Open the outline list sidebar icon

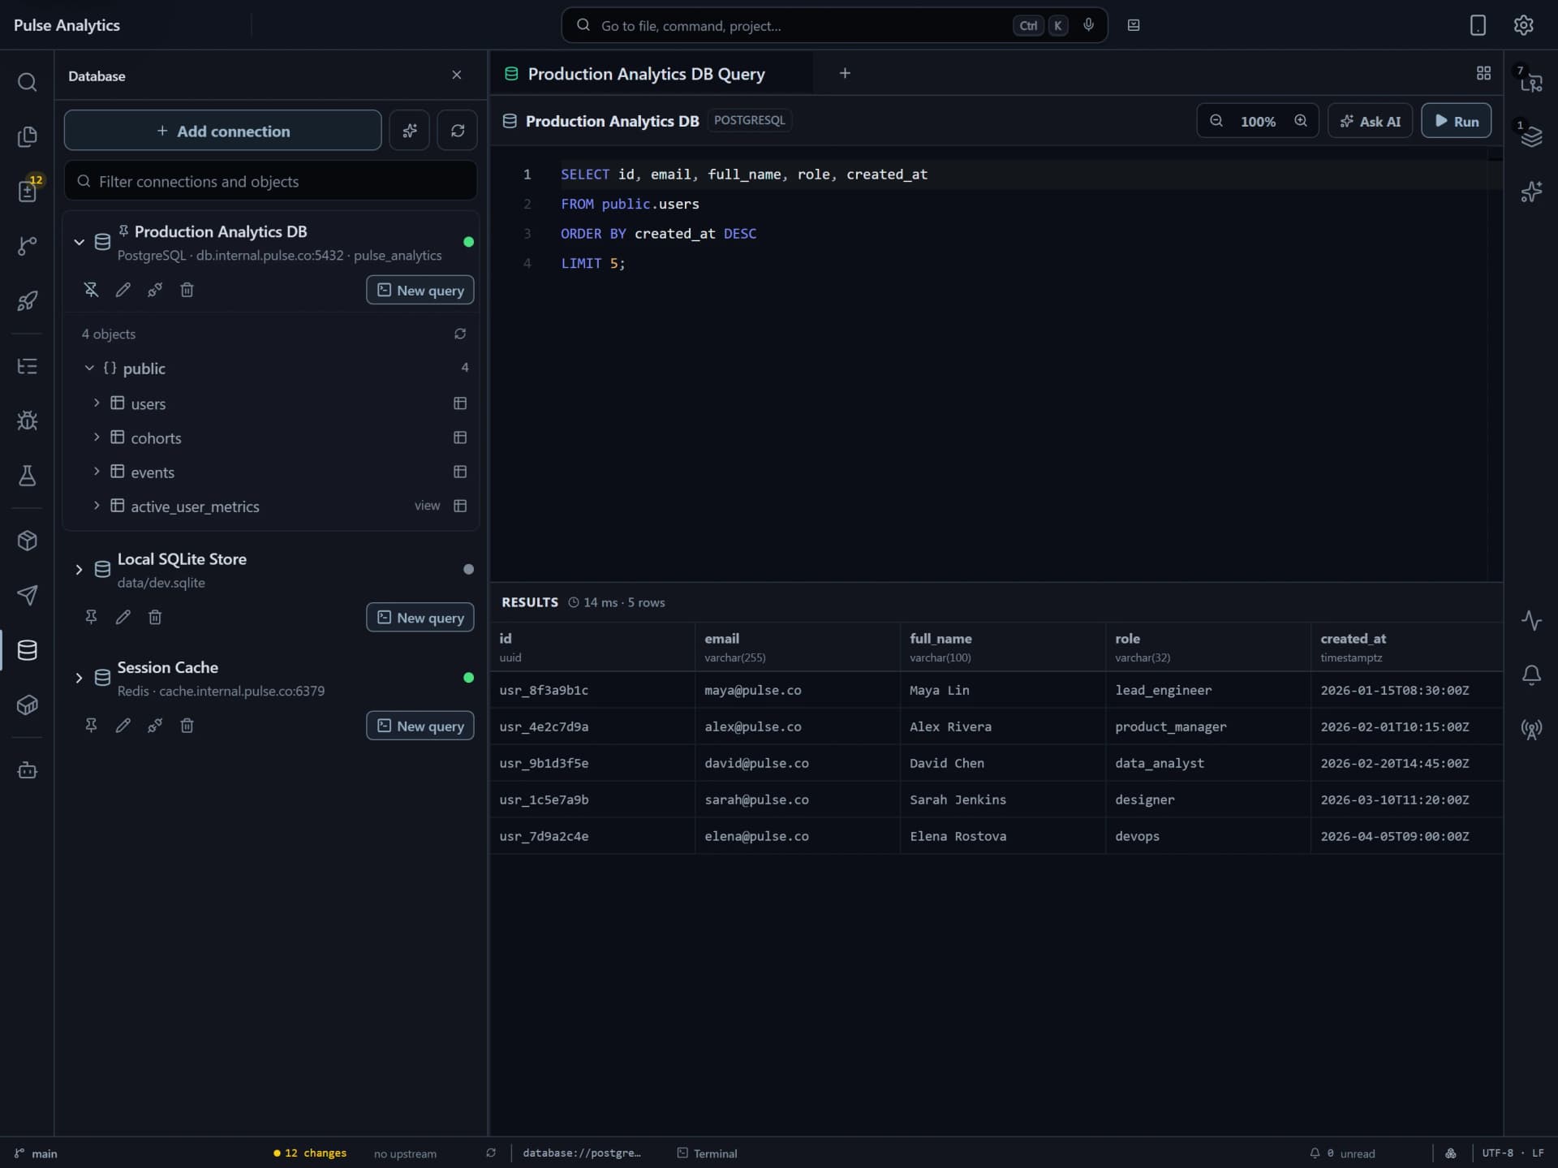click(x=27, y=366)
